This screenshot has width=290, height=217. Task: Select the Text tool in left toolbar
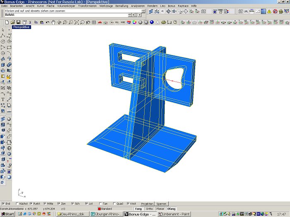(x=3, y=99)
